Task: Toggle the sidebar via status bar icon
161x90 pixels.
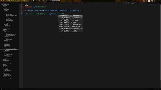Action: 1,89
